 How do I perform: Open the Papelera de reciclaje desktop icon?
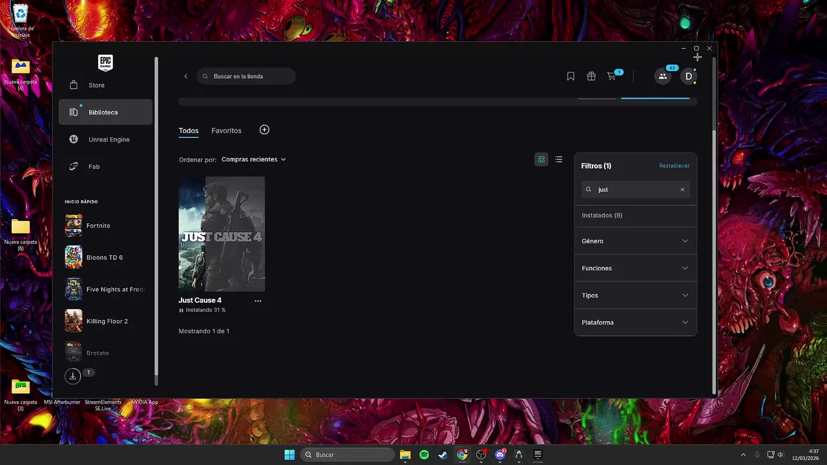(21, 21)
